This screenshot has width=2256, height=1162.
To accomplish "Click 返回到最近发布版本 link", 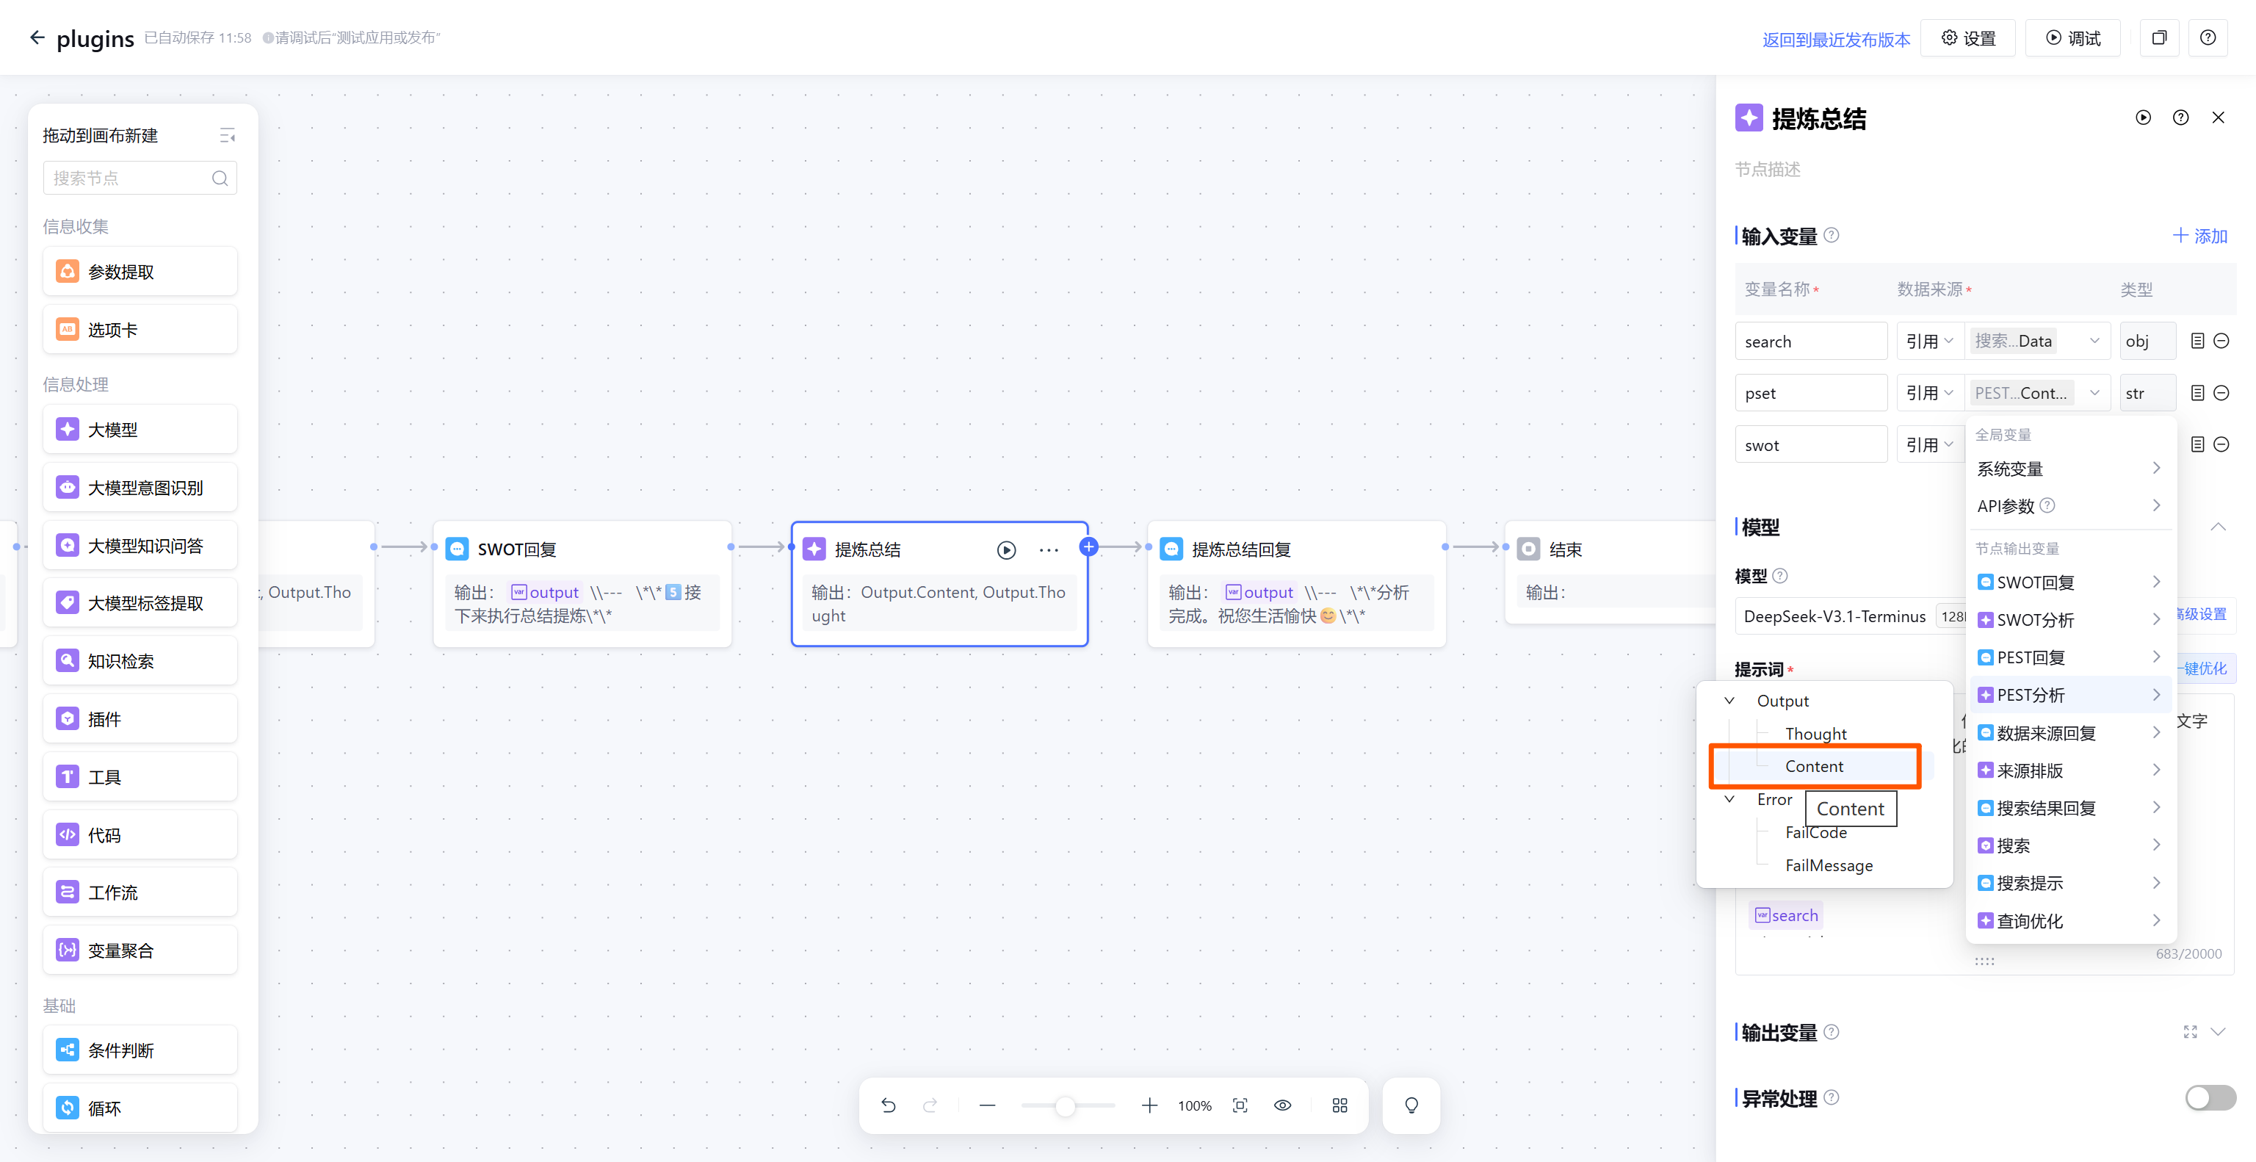I will 1836,40.
